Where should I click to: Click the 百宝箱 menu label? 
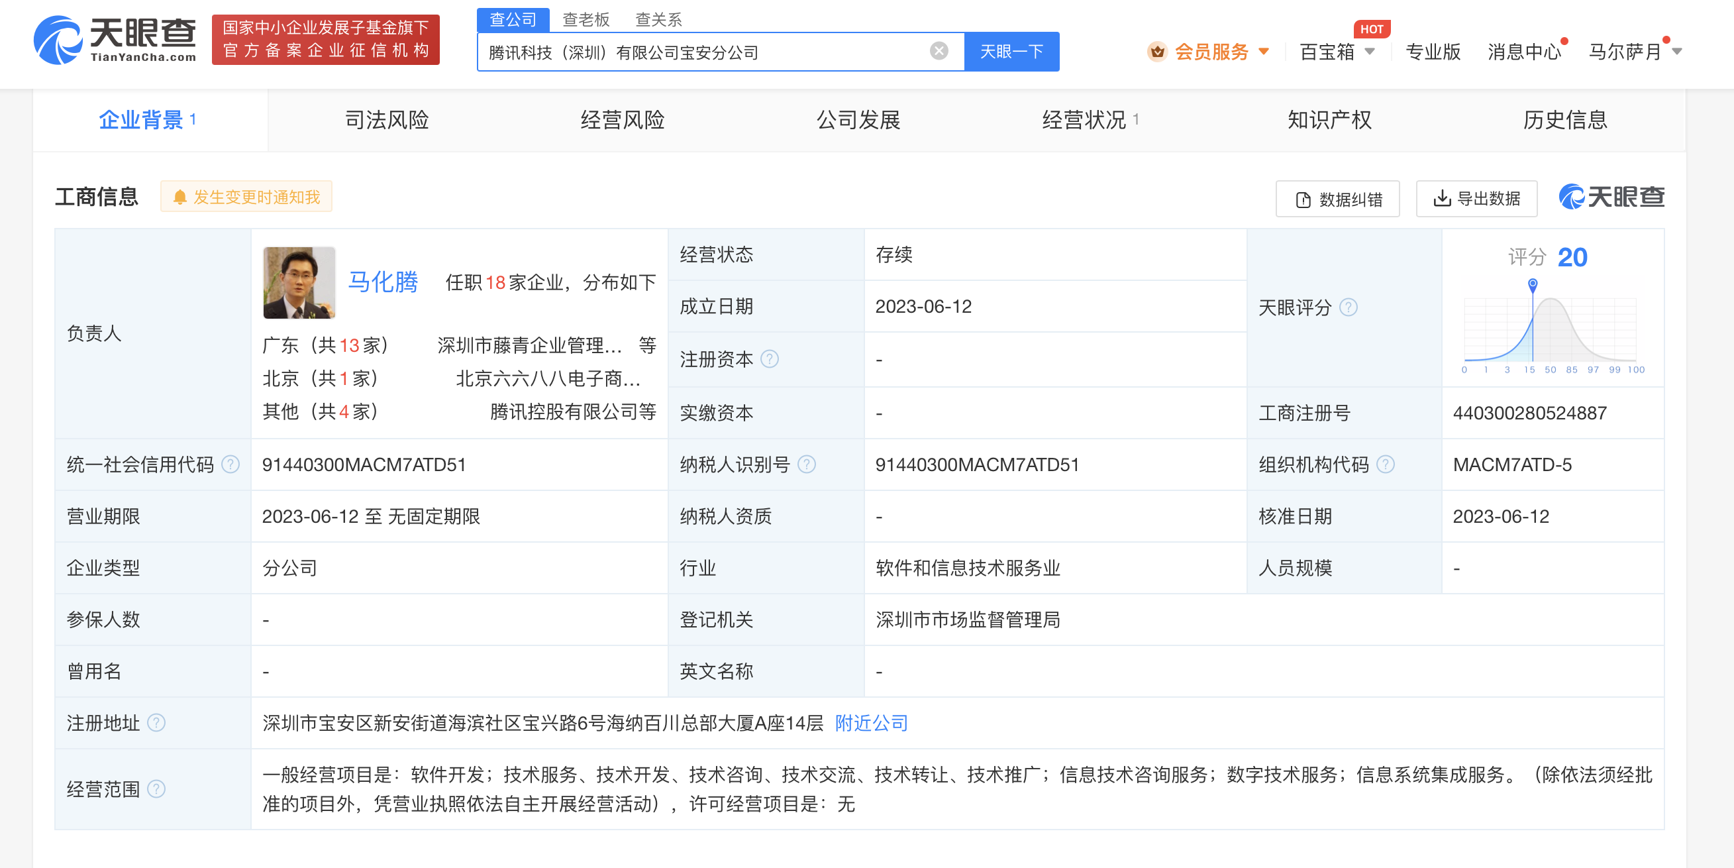click(x=1327, y=52)
